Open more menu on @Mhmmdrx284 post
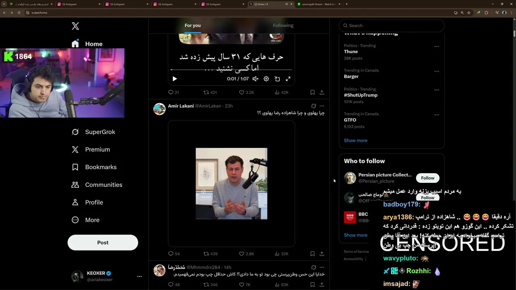516x290 pixels. click(322, 267)
